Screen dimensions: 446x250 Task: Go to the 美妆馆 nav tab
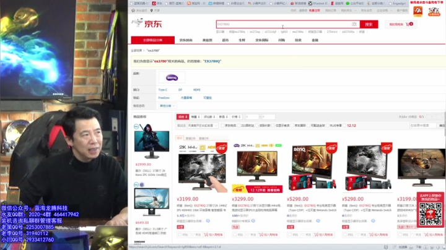tap(208, 40)
